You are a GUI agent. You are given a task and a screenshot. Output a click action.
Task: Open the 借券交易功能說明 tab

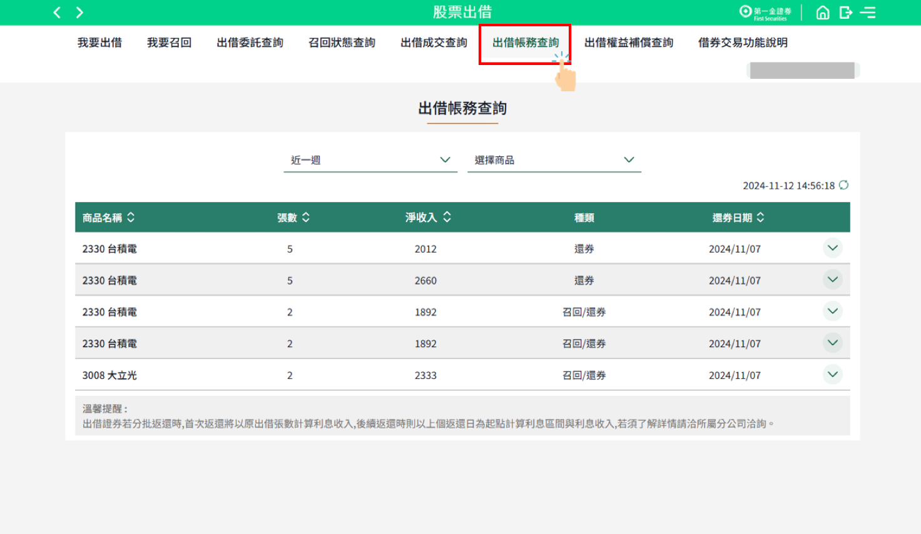click(743, 43)
